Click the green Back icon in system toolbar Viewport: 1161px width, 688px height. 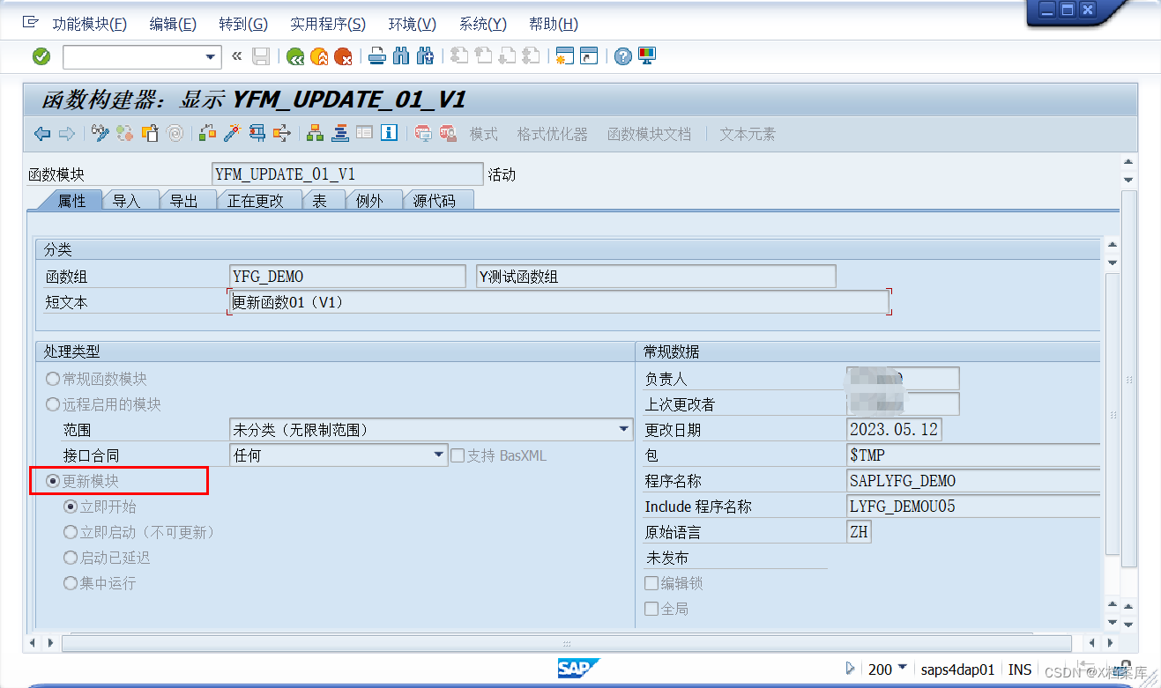(x=295, y=56)
